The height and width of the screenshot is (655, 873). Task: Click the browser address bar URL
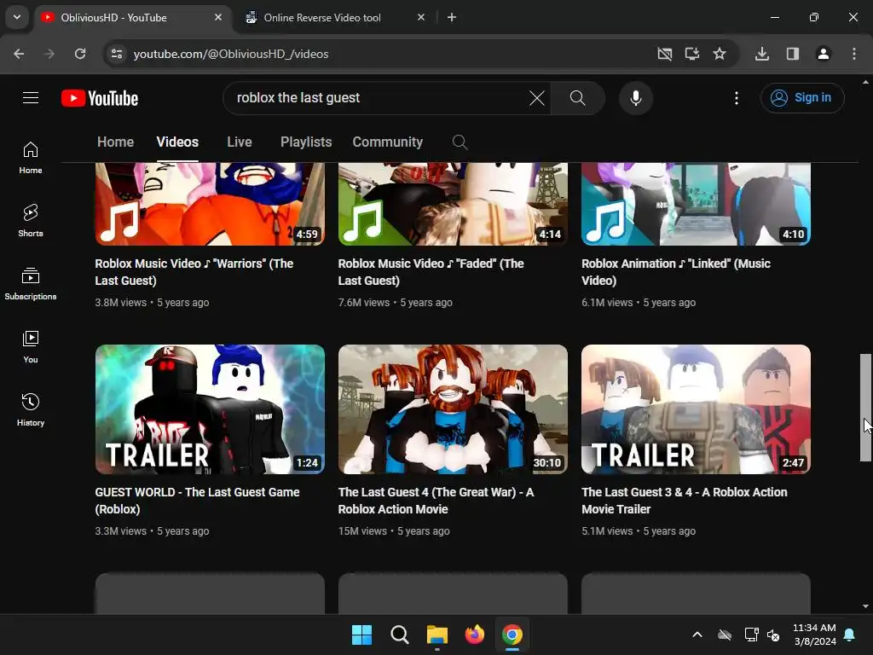(231, 54)
